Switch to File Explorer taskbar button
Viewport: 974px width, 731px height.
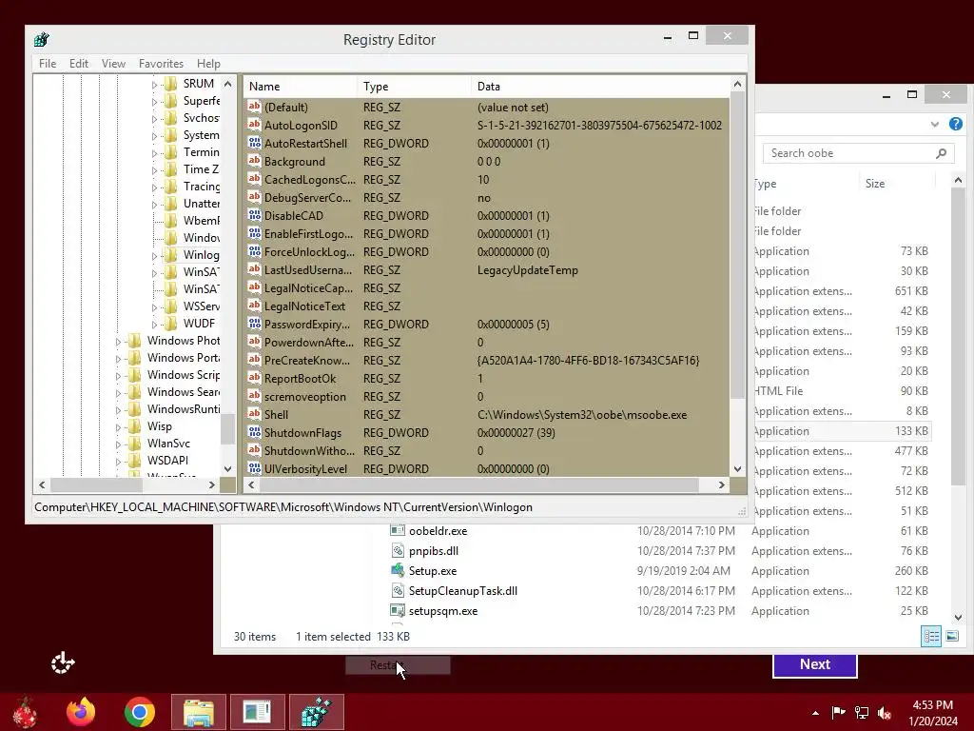coord(198,712)
